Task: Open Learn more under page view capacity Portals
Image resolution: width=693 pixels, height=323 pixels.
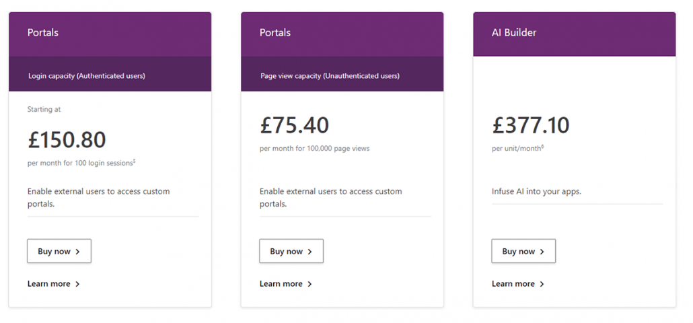Action: (281, 284)
